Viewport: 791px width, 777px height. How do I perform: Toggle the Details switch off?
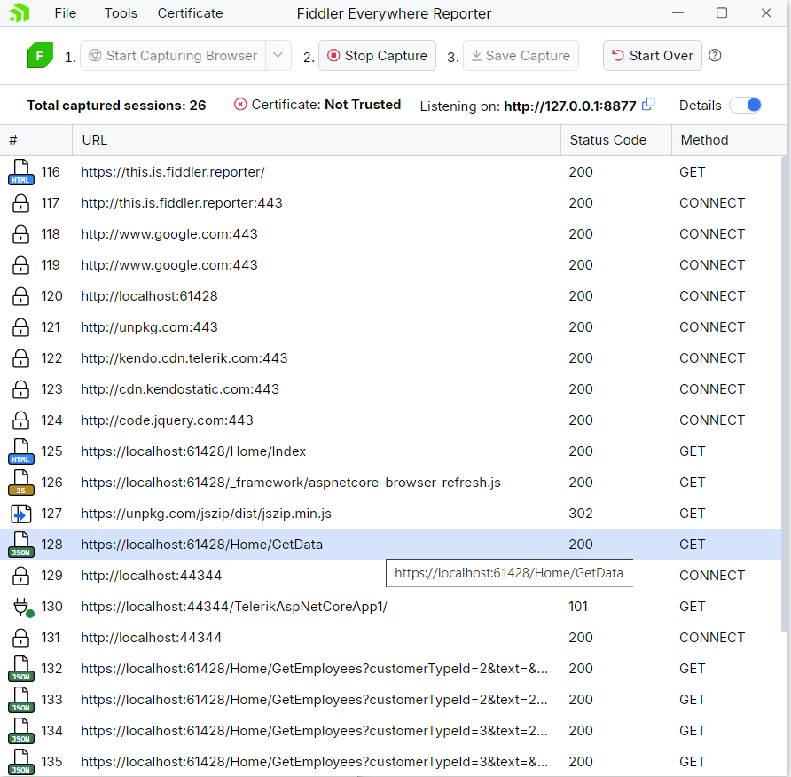click(746, 105)
